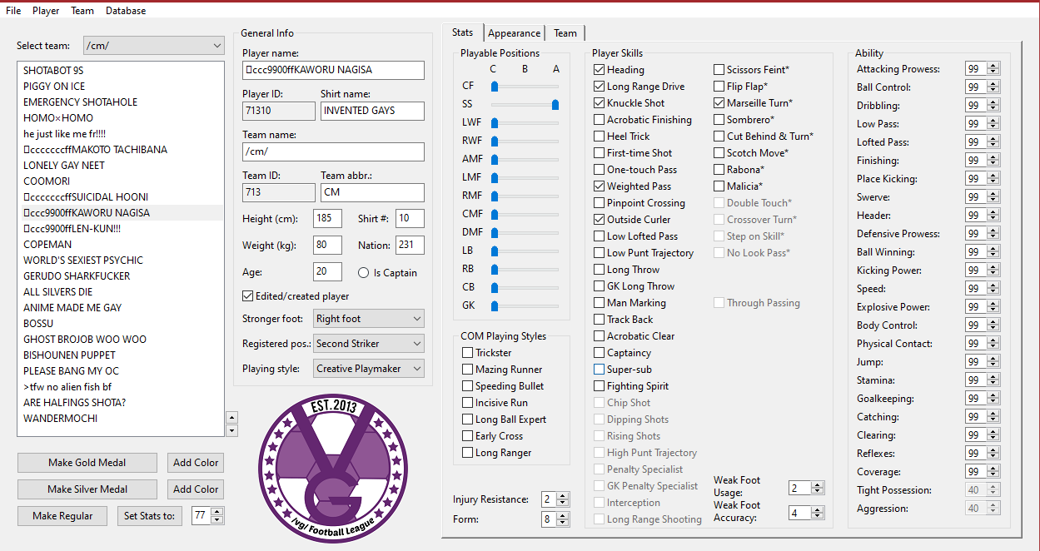Click the Make Regular button
This screenshot has height=551, width=1040.
coord(62,516)
